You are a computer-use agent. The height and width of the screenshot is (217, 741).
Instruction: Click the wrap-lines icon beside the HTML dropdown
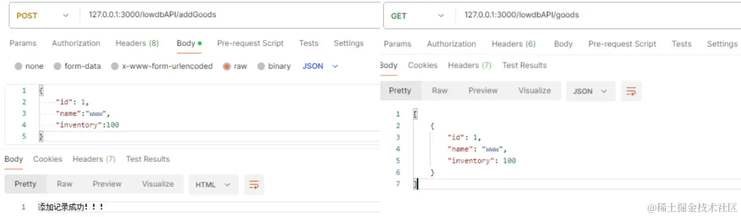pyautogui.click(x=254, y=184)
